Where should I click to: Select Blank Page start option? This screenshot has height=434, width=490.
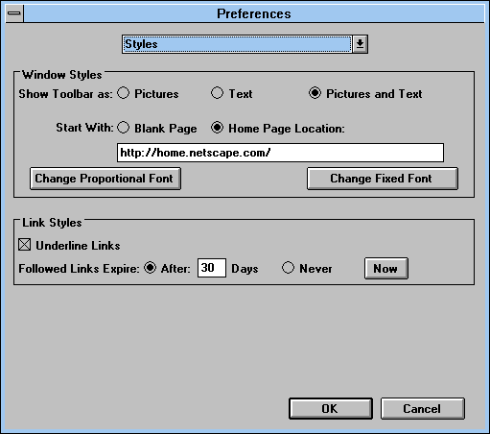point(124,128)
